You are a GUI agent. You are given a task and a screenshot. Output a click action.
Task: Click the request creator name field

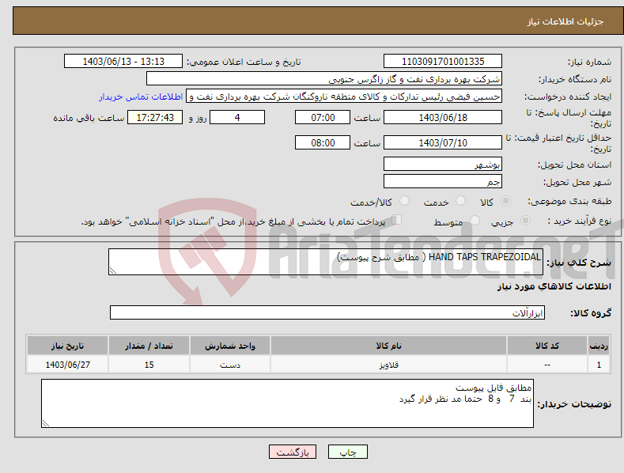[344, 96]
